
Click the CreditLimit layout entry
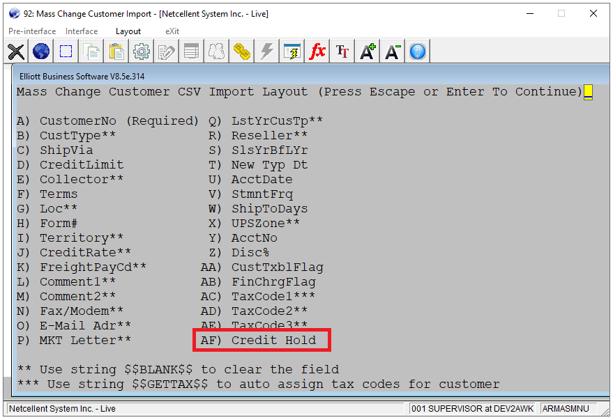pos(70,164)
